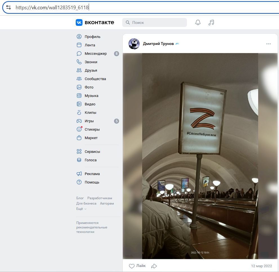Viewport: 279px width, 272px height.
Task: Click the author name Дмитрий Трунов
Action: (158, 44)
